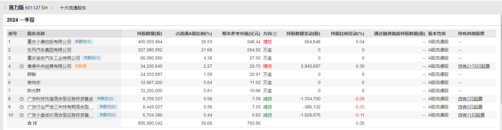
Task: Click total market value 783.86
Action: (x=254, y=123)
